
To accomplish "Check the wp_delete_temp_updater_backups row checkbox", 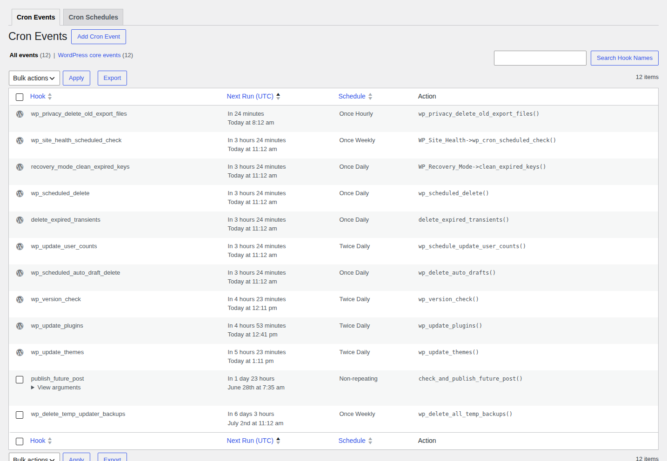I will coord(20,415).
